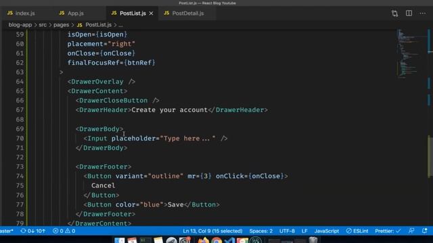Viewport: 433px width, 243px height.
Task: Click the Cancel text on line 75
Action: [104, 186]
